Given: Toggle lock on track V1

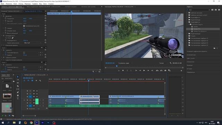Looking at the screenshot, I should 27,97.
